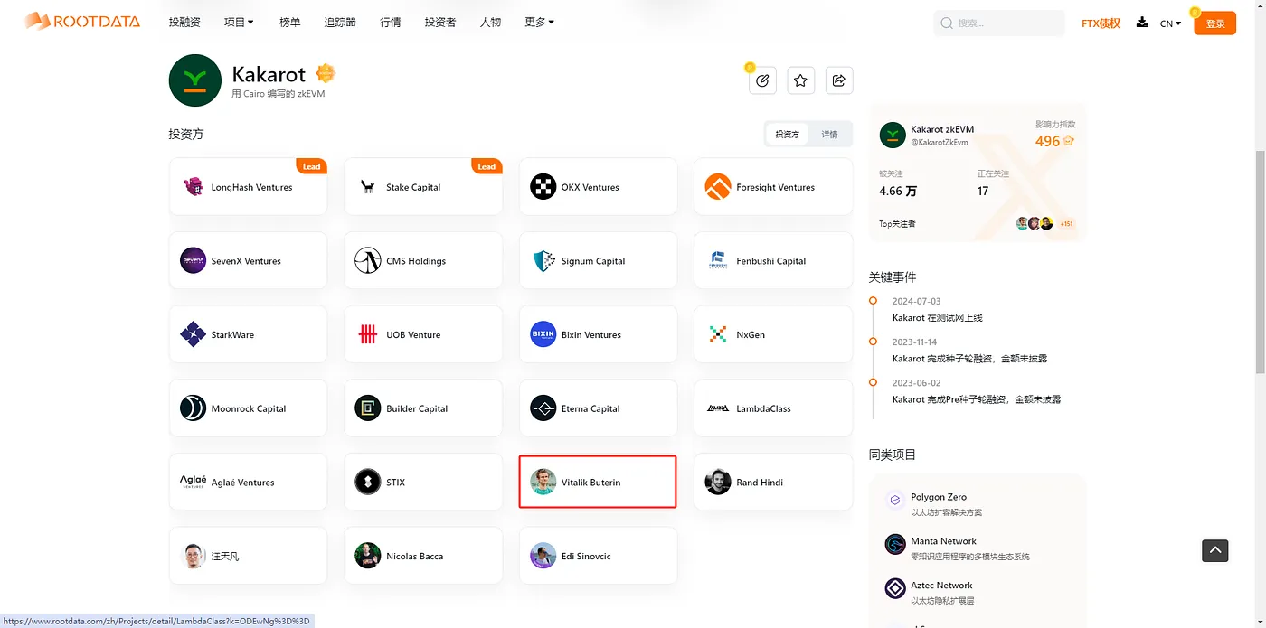Click the Signum Capital shield logo

point(543,261)
